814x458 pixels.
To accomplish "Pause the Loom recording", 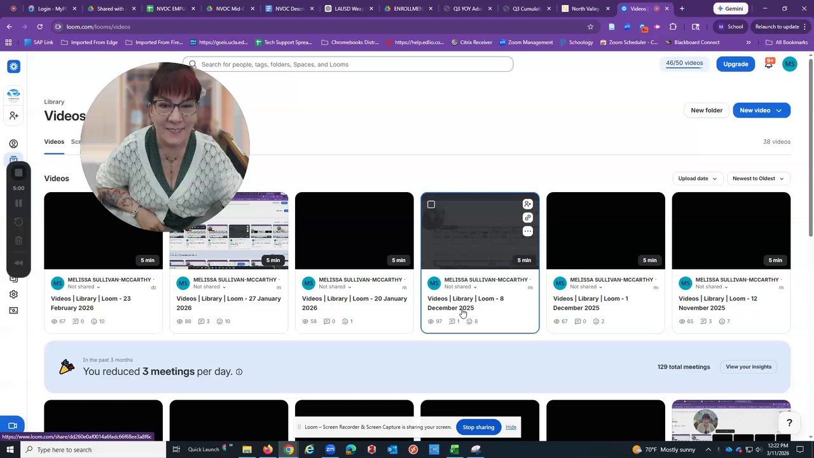I will pos(18,203).
